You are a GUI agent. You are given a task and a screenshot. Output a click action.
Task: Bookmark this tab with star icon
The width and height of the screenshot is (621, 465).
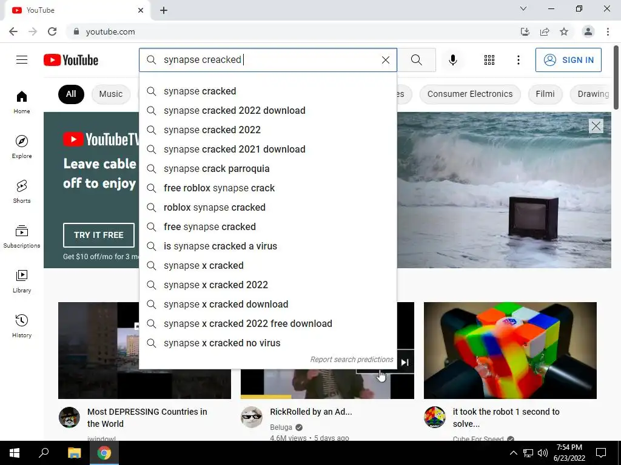coord(564,31)
